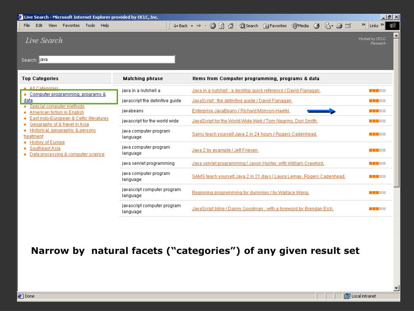Viewport: 414px width, 311px height.
Task: Select the Southeast Asia category
Action: coord(45,148)
